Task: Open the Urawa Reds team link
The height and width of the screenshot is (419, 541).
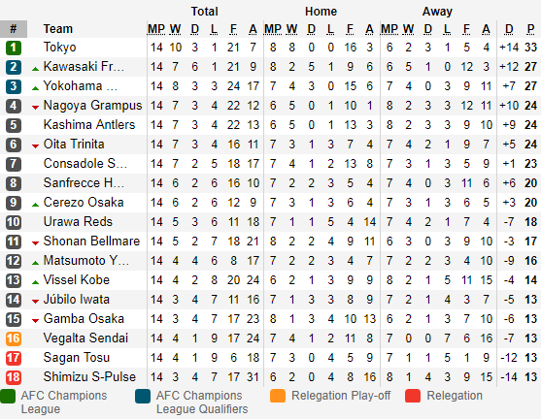Action: pyautogui.click(x=78, y=221)
